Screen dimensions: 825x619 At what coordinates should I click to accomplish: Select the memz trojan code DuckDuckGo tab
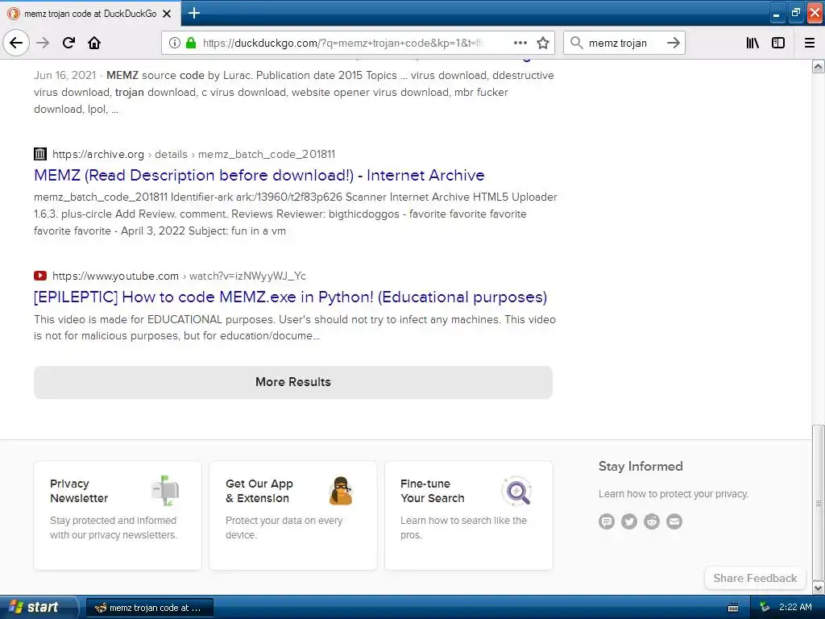(x=90, y=14)
